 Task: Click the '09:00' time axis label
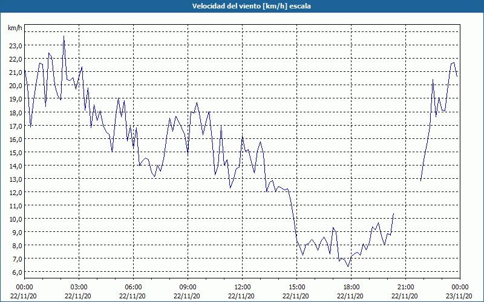[x=188, y=288]
